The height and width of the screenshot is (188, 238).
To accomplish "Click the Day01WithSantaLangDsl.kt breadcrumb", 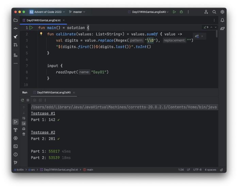I will coord(59,170).
